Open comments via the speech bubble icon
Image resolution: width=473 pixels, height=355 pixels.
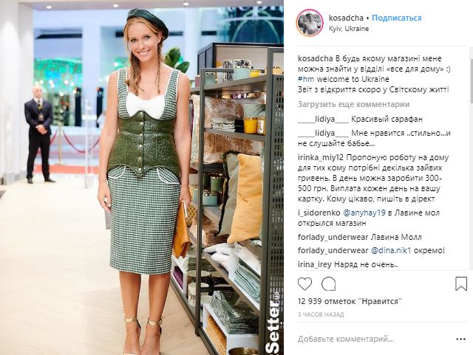[x=328, y=284]
